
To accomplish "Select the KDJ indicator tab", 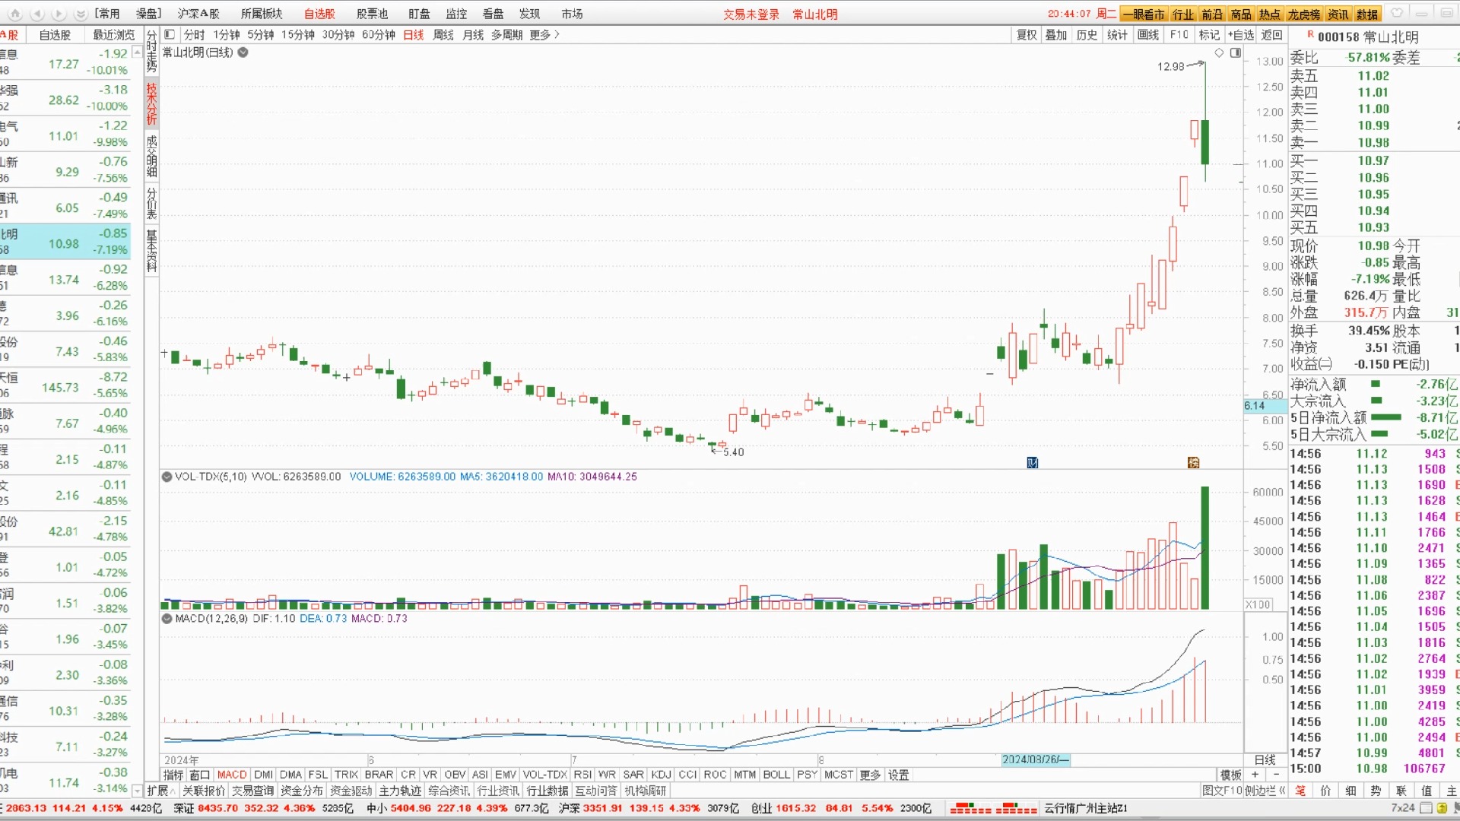I will (x=661, y=775).
